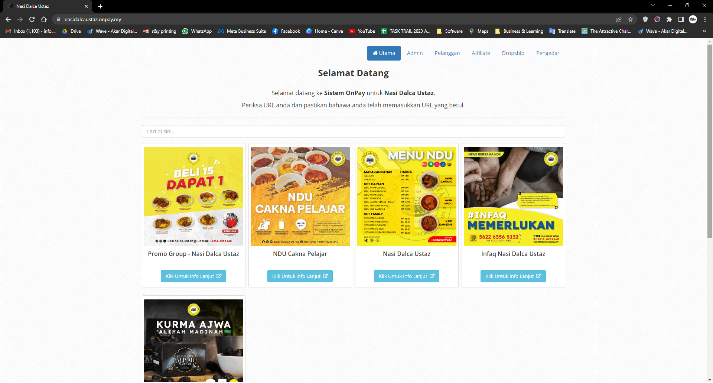Click the 'Cari di sini' search field
Viewport: 713px width, 383px height.
click(354, 132)
